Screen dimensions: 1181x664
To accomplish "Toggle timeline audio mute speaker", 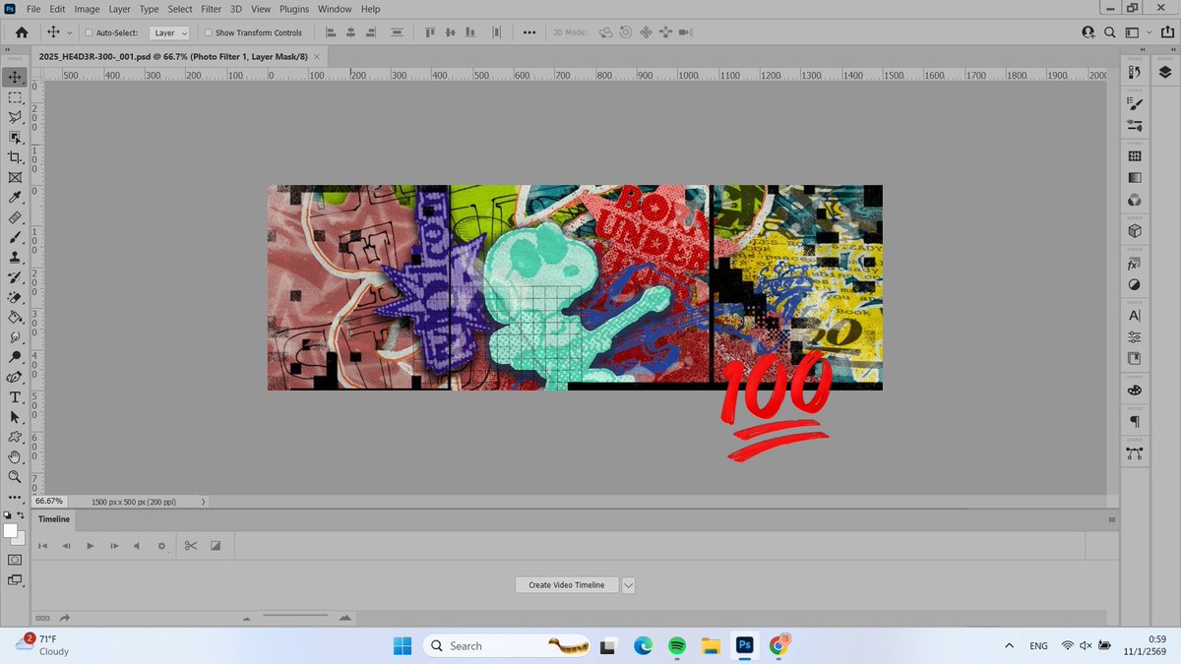I will [136, 545].
